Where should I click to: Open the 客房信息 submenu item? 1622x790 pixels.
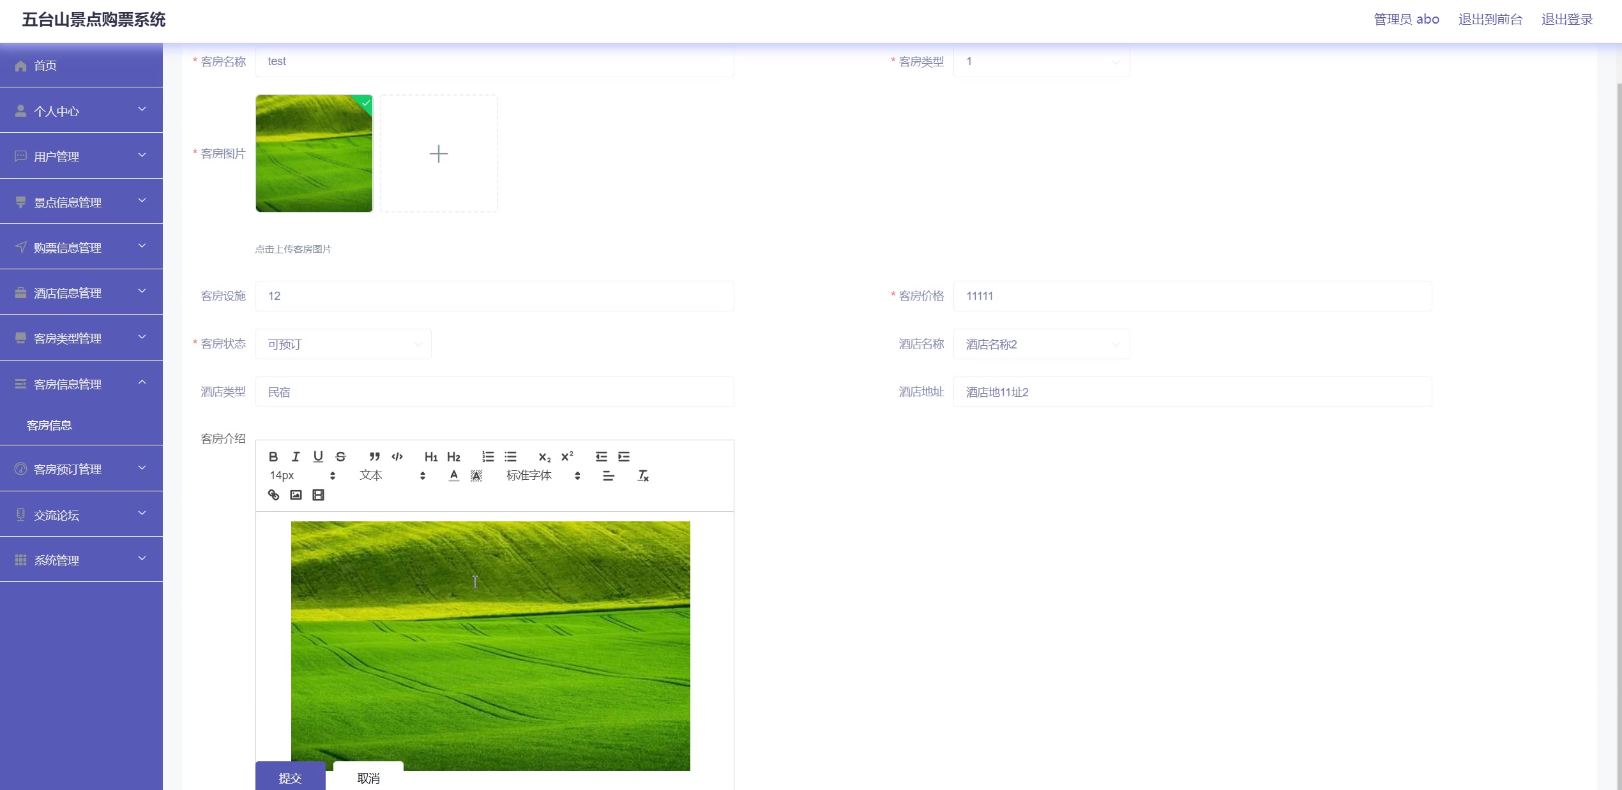click(x=49, y=425)
